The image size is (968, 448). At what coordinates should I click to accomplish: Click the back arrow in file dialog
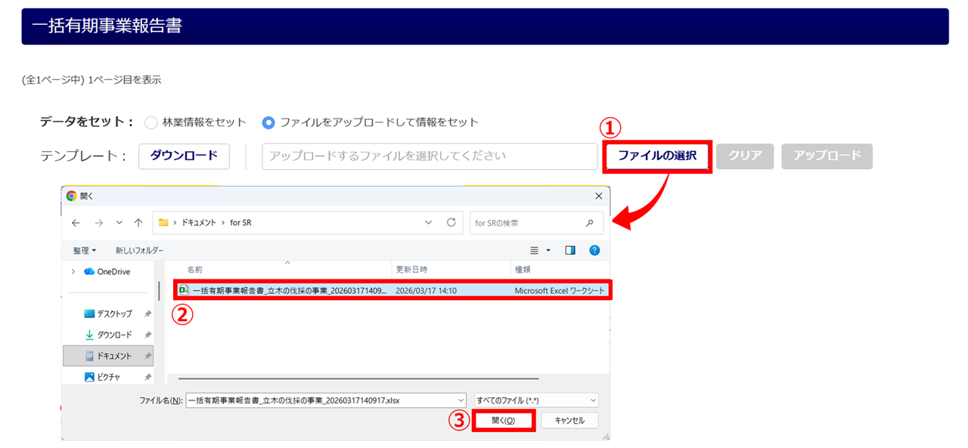point(76,223)
